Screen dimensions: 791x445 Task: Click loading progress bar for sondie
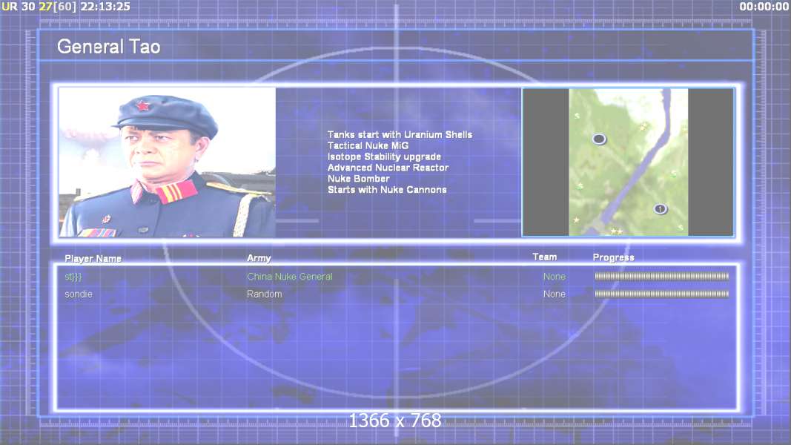661,294
